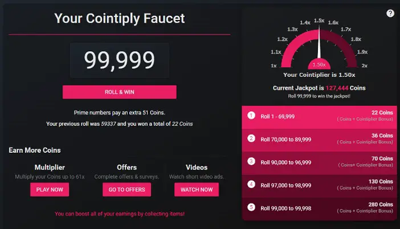Click the 127,444 jackpot amount
400x229 pixels.
tap(337, 88)
